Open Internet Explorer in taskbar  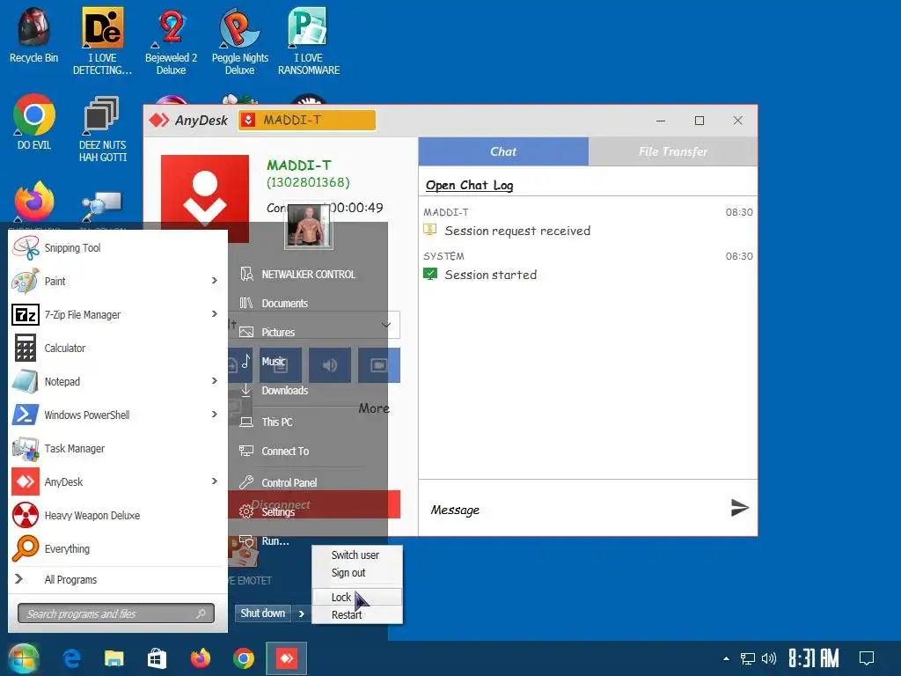(x=72, y=658)
